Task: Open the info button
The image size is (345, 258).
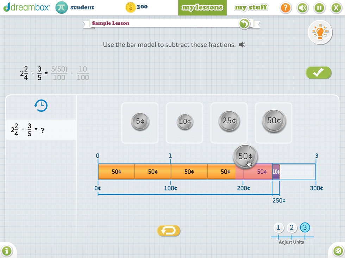Action: coord(7,251)
